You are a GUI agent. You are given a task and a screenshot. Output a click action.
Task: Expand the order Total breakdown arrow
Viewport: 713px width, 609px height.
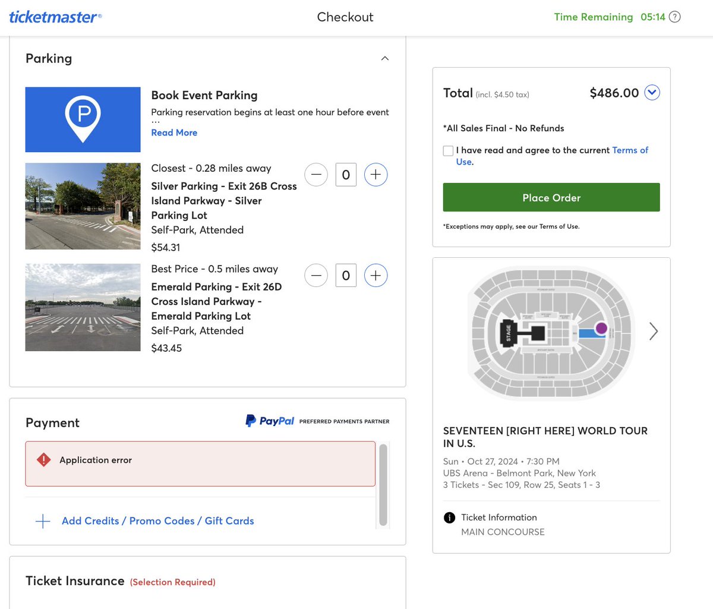pos(652,93)
